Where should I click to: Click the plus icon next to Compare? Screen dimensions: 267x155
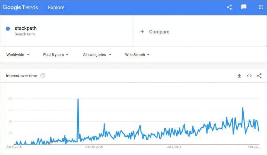click(142, 31)
